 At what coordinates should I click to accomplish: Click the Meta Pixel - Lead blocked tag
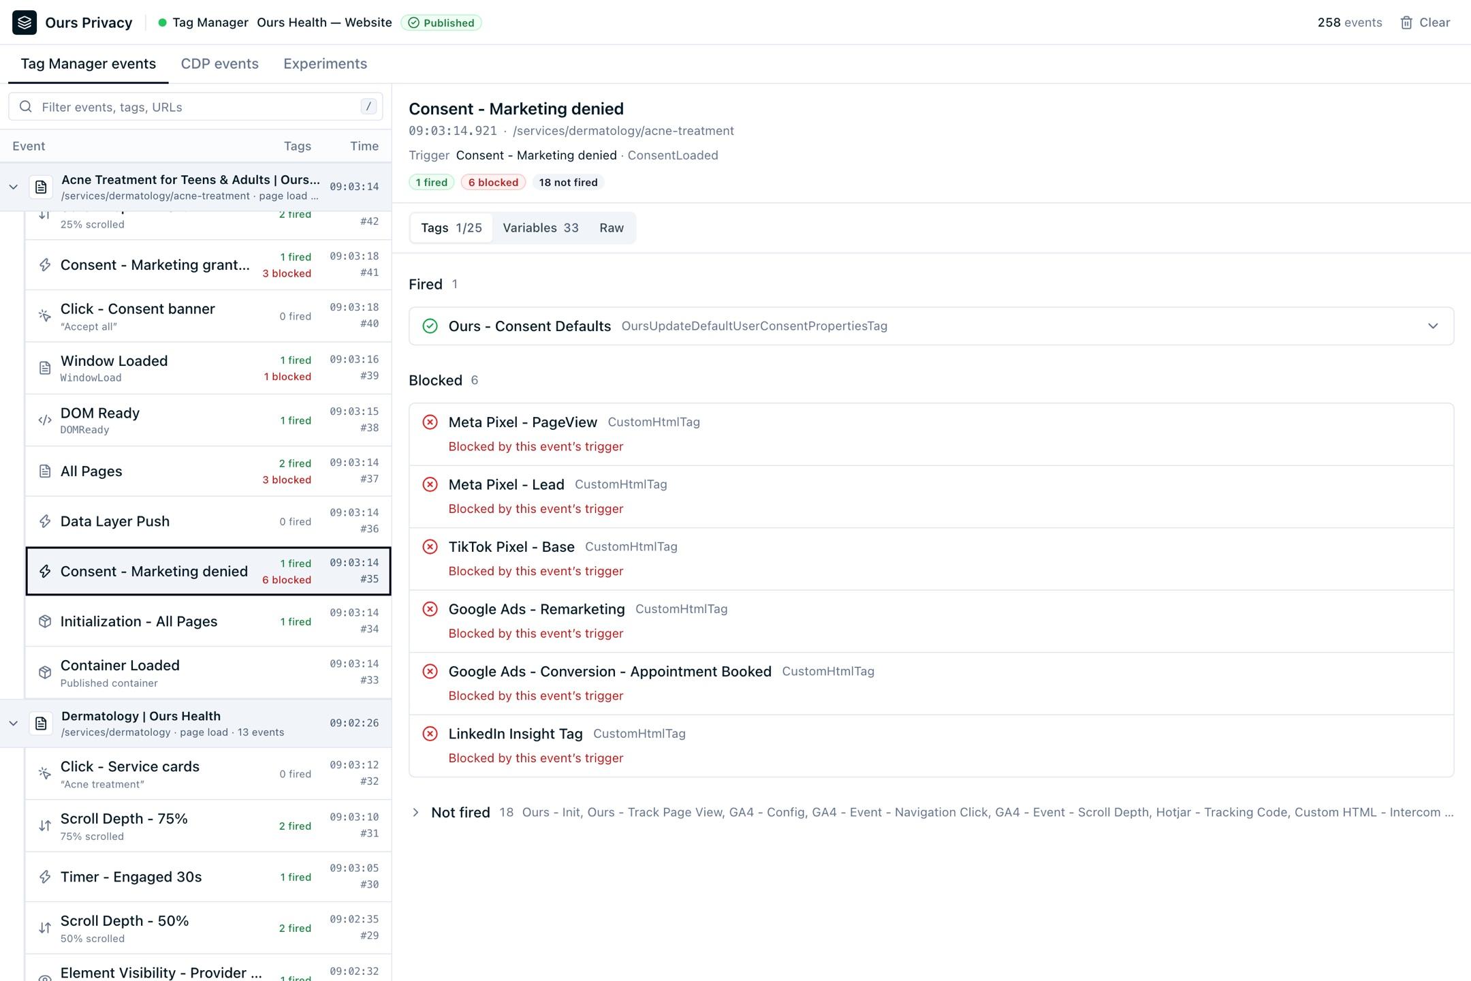[931, 497]
